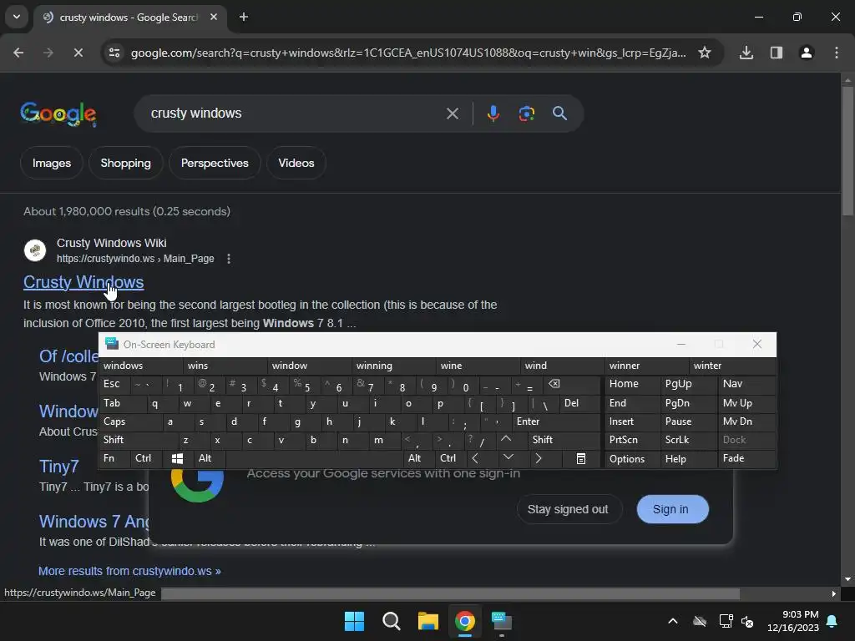Screen dimensions: 855x641
Task: Toggle the Fn key on keyboard
Action: [114, 458]
